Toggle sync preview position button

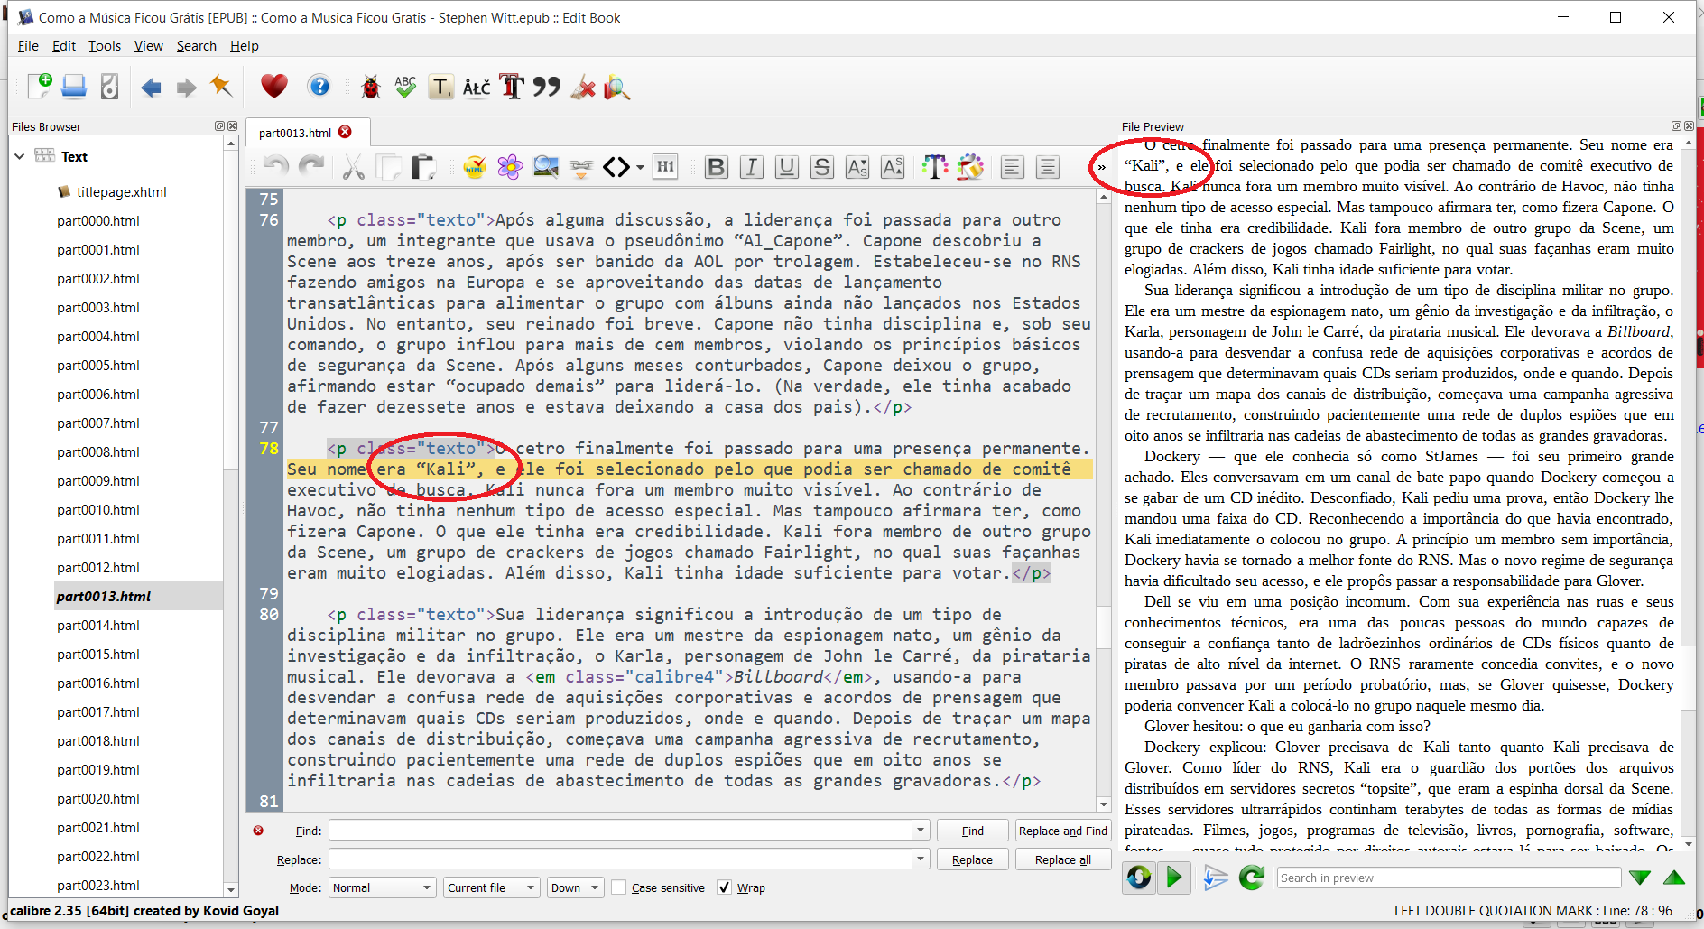[x=1139, y=877]
